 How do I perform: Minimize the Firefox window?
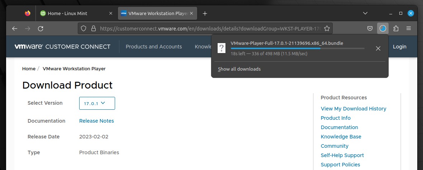tap(391, 13)
